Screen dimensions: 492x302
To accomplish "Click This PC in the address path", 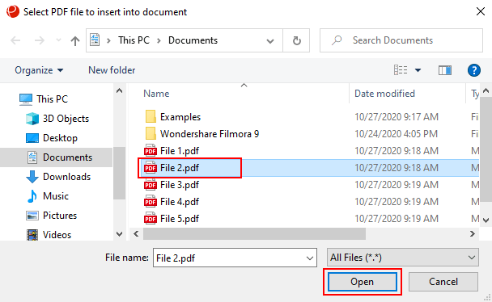I will pos(134,40).
